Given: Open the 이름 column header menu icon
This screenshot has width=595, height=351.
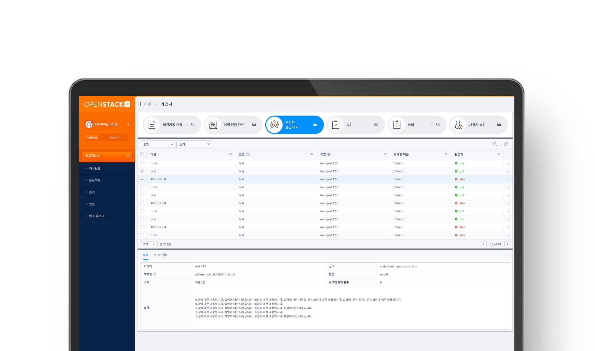Looking at the screenshot, I should (230, 154).
